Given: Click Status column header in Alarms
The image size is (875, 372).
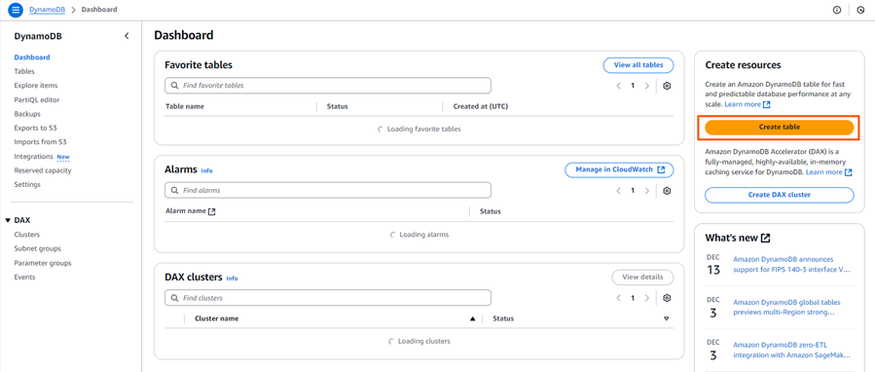Looking at the screenshot, I should tap(490, 211).
